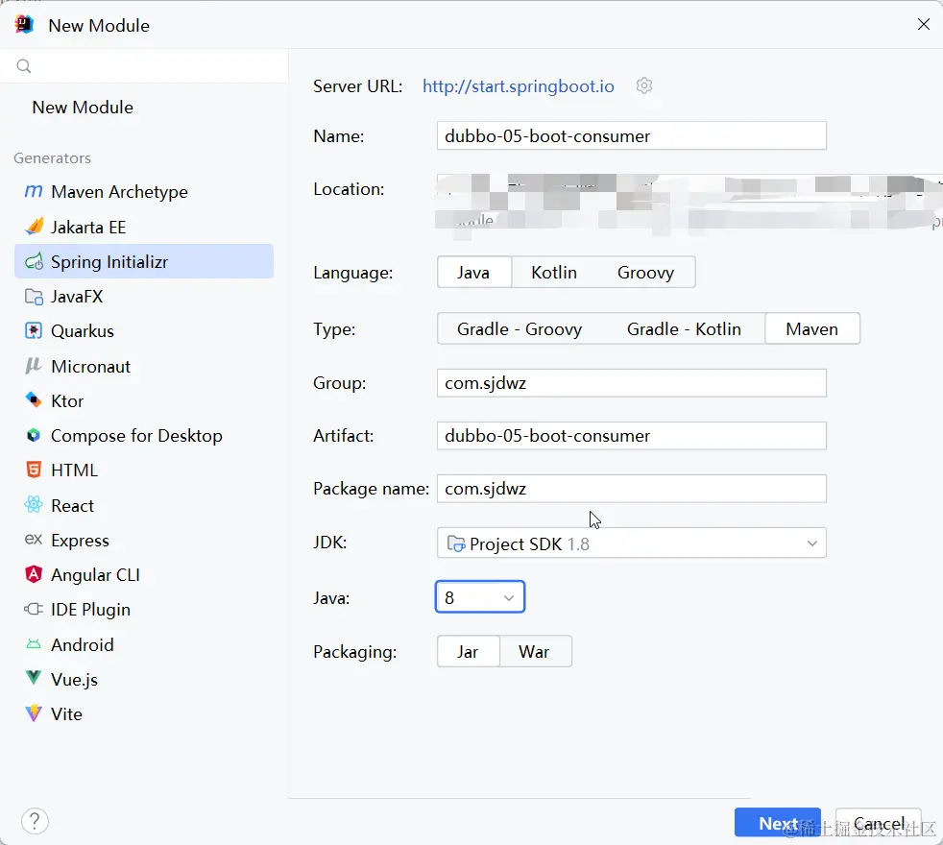Image resolution: width=943 pixels, height=845 pixels.
Task: Select Compose for Desktop generator label
Action: pyautogui.click(x=136, y=435)
